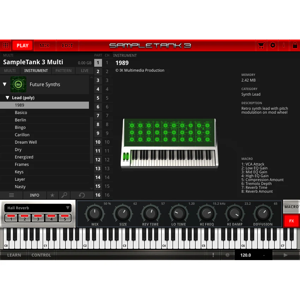Viewport: 300px width, 300px height.
Task: Click the DIFFUSION knob
Action: point(263,214)
